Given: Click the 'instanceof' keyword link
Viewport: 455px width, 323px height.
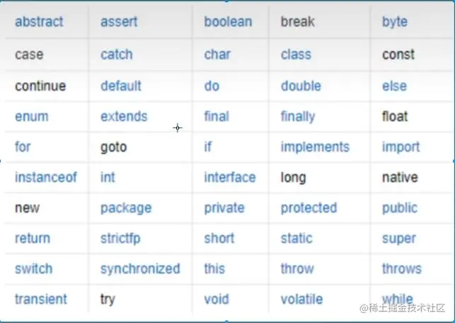Looking at the screenshot, I should [x=46, y=177].
